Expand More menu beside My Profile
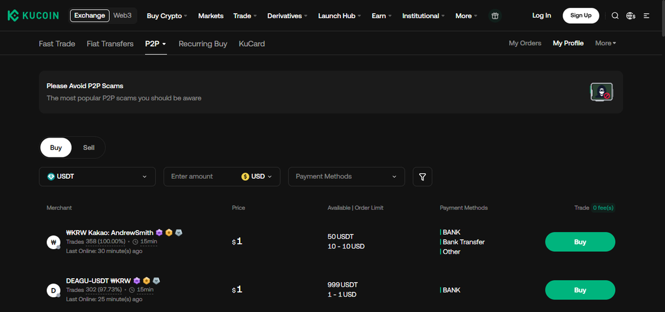This screenshot has width=665, height=312. 606,43
